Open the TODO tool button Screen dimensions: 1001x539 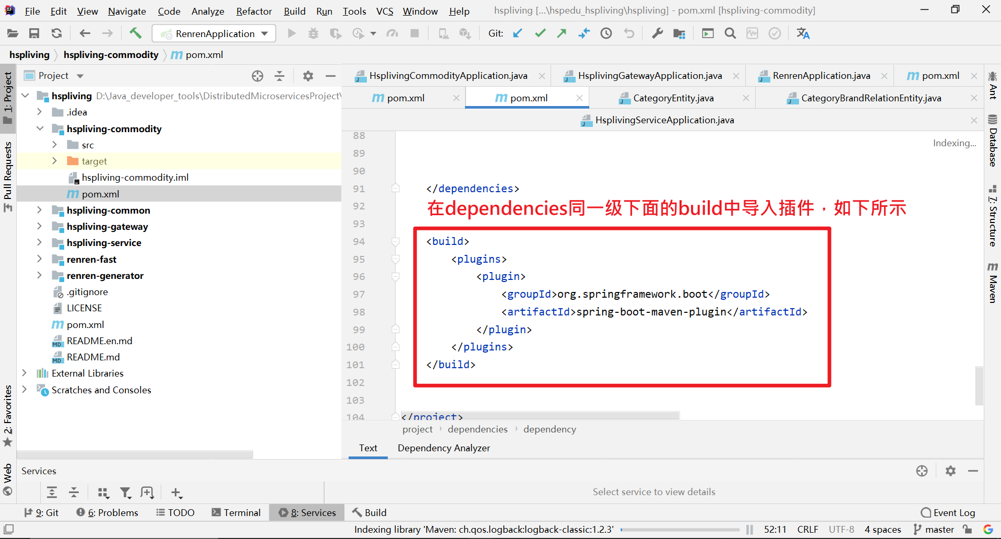coord(175,512)
